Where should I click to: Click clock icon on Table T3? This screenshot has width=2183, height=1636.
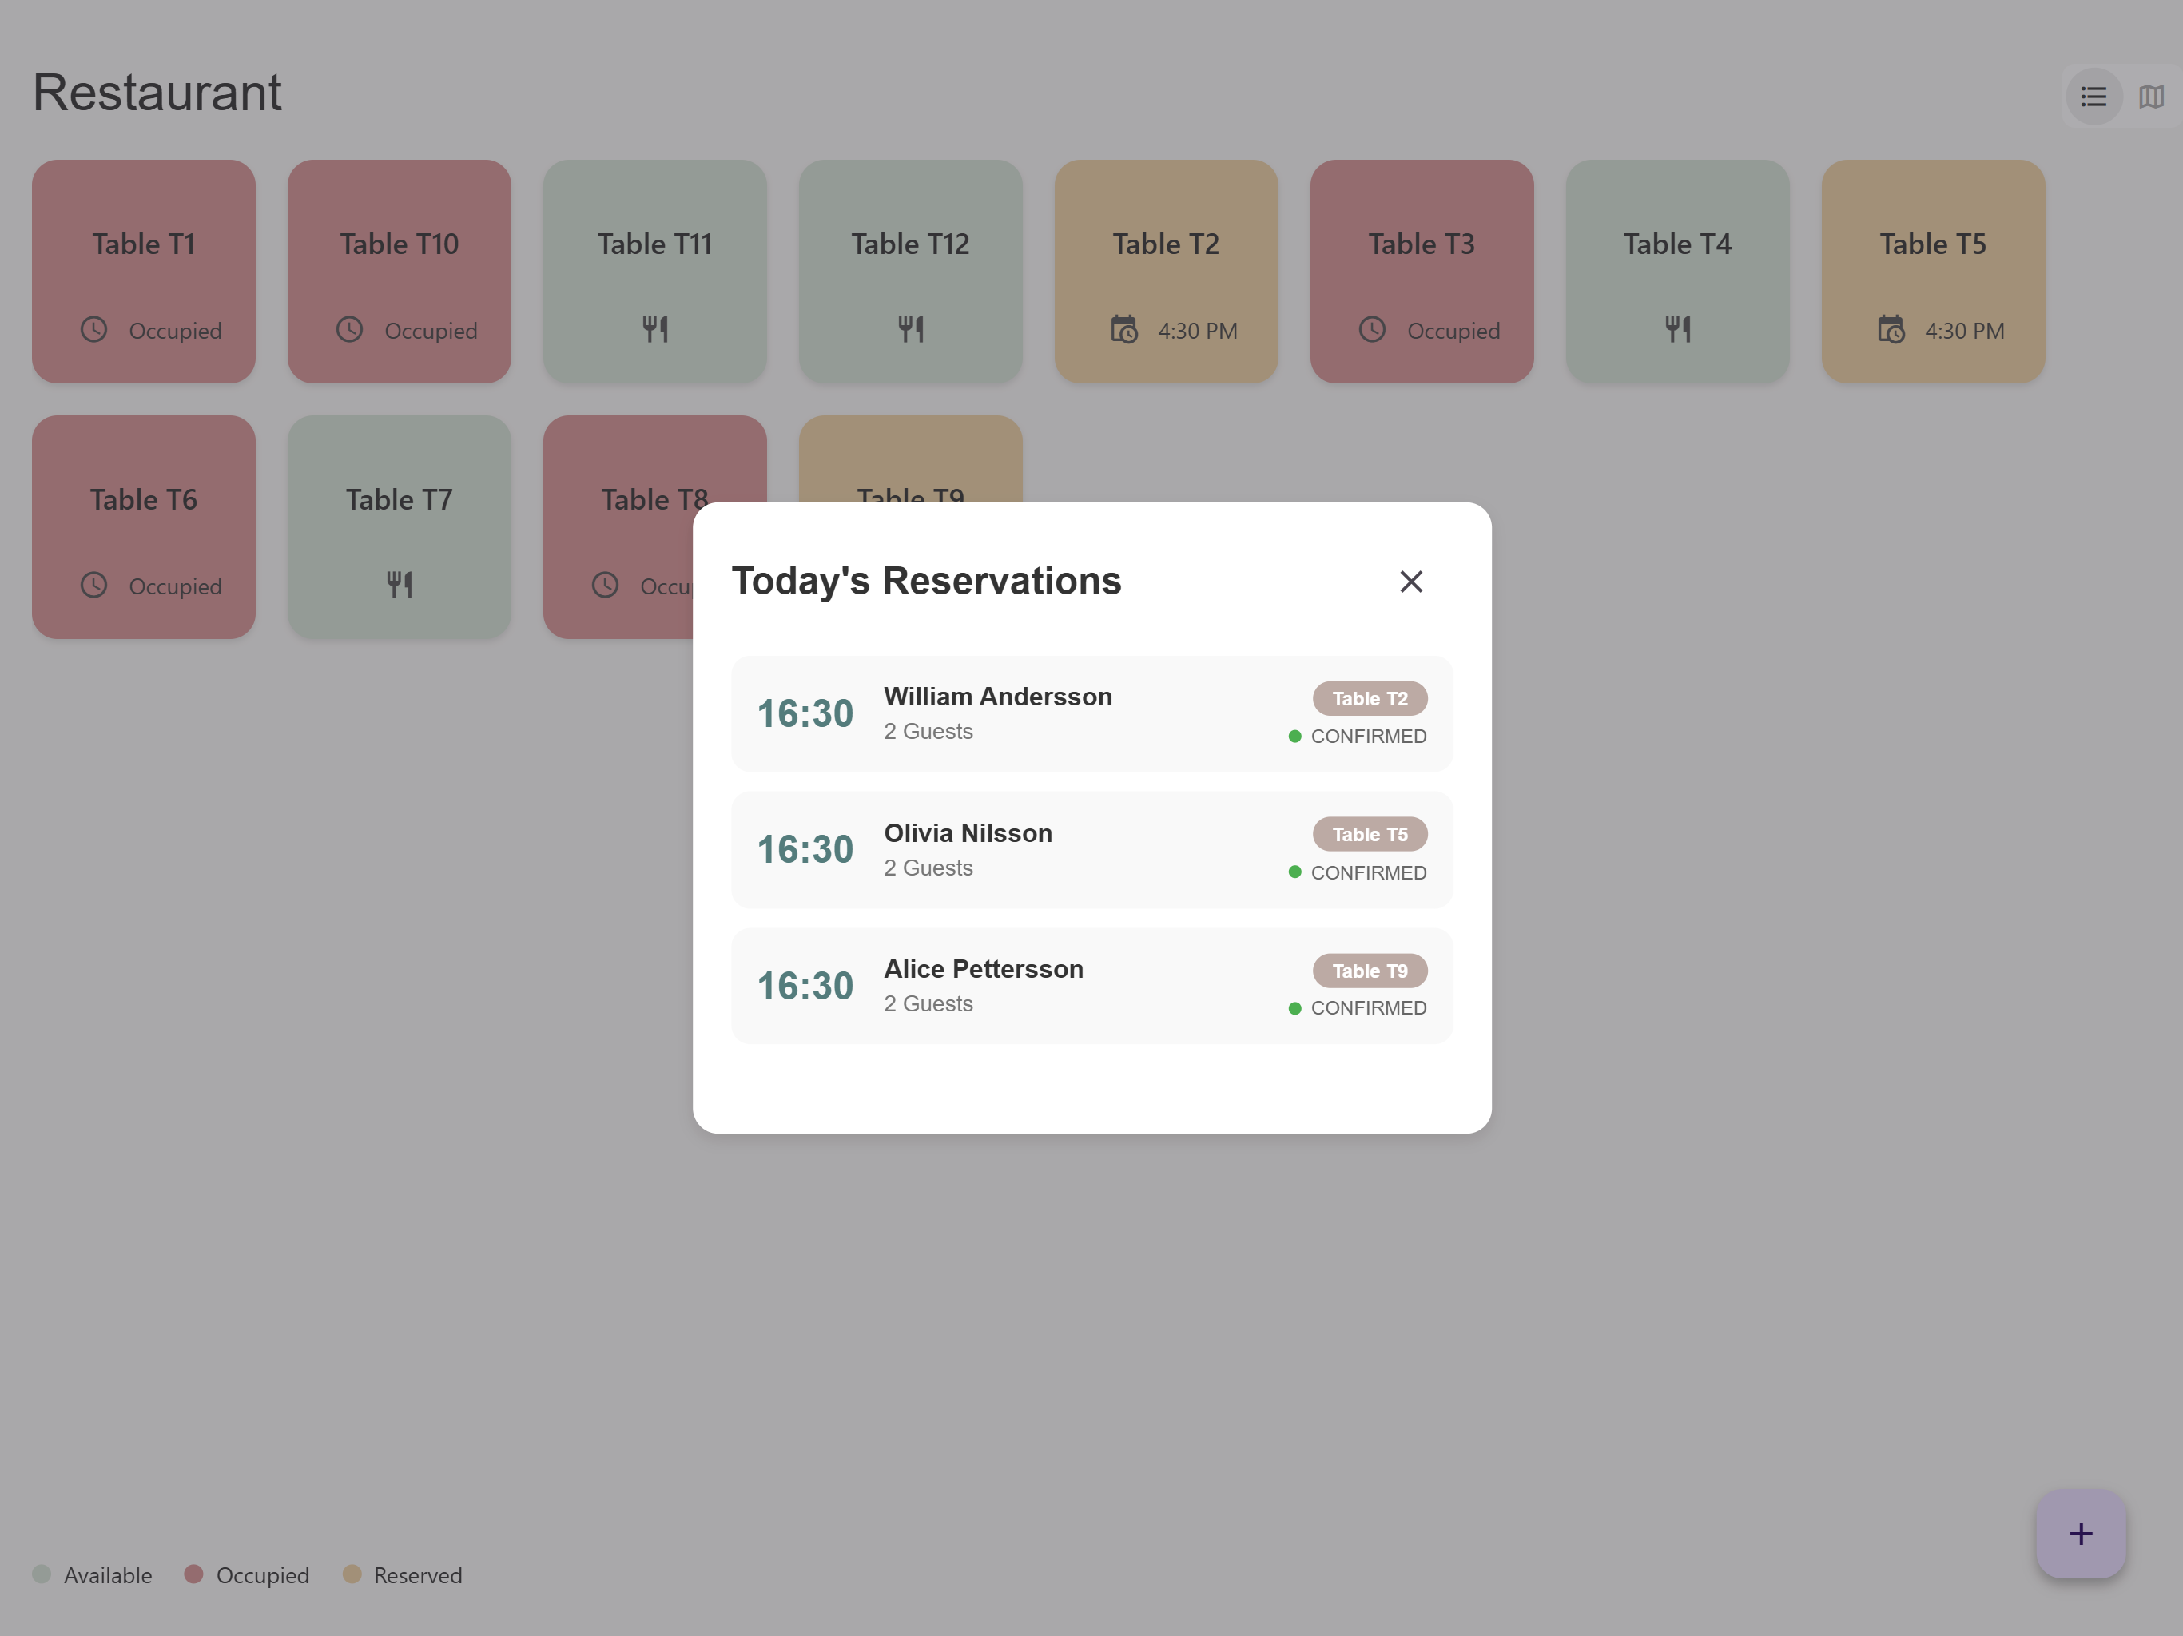pos(1372,330)
